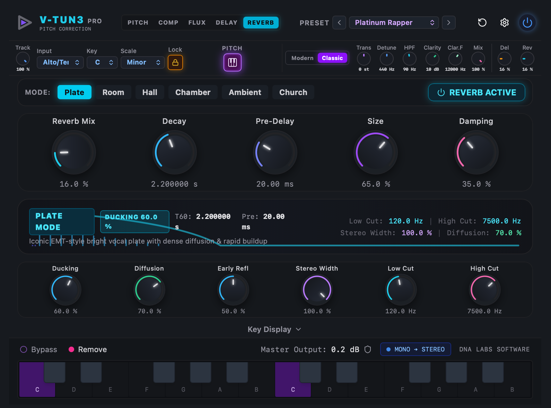Image resolution: width=551 pixels, height=408 pixels.
Task: Toggle the MONO → STEREO output switch
Action: point(416,349)
